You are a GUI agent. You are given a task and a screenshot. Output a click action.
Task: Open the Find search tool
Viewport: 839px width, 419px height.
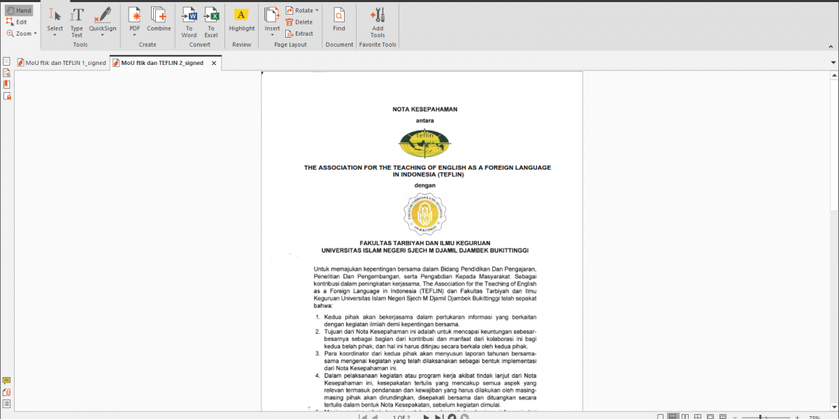(339, 20)
